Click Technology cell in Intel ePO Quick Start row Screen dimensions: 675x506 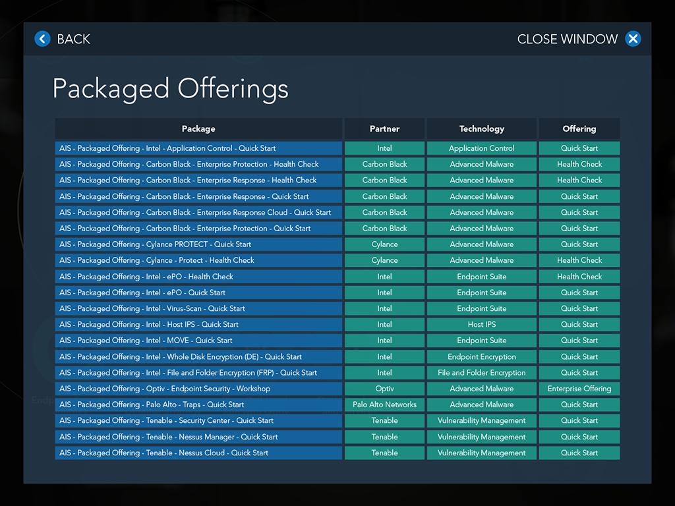tap(482, 292)
